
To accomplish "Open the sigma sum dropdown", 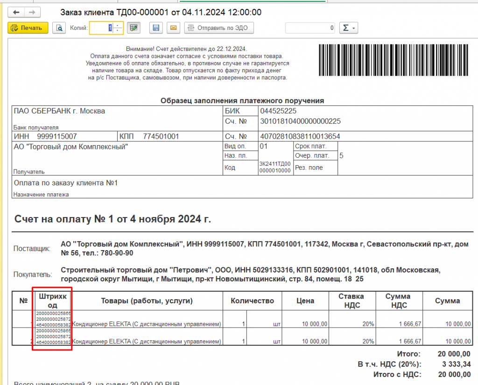I will tap(348, 28).
